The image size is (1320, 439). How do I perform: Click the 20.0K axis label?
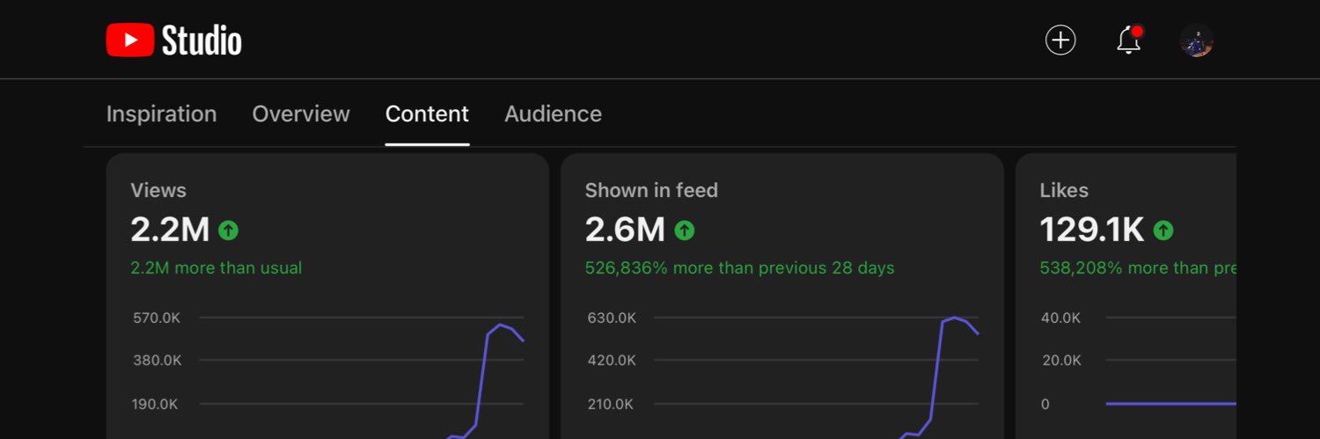pos(1061,360)
